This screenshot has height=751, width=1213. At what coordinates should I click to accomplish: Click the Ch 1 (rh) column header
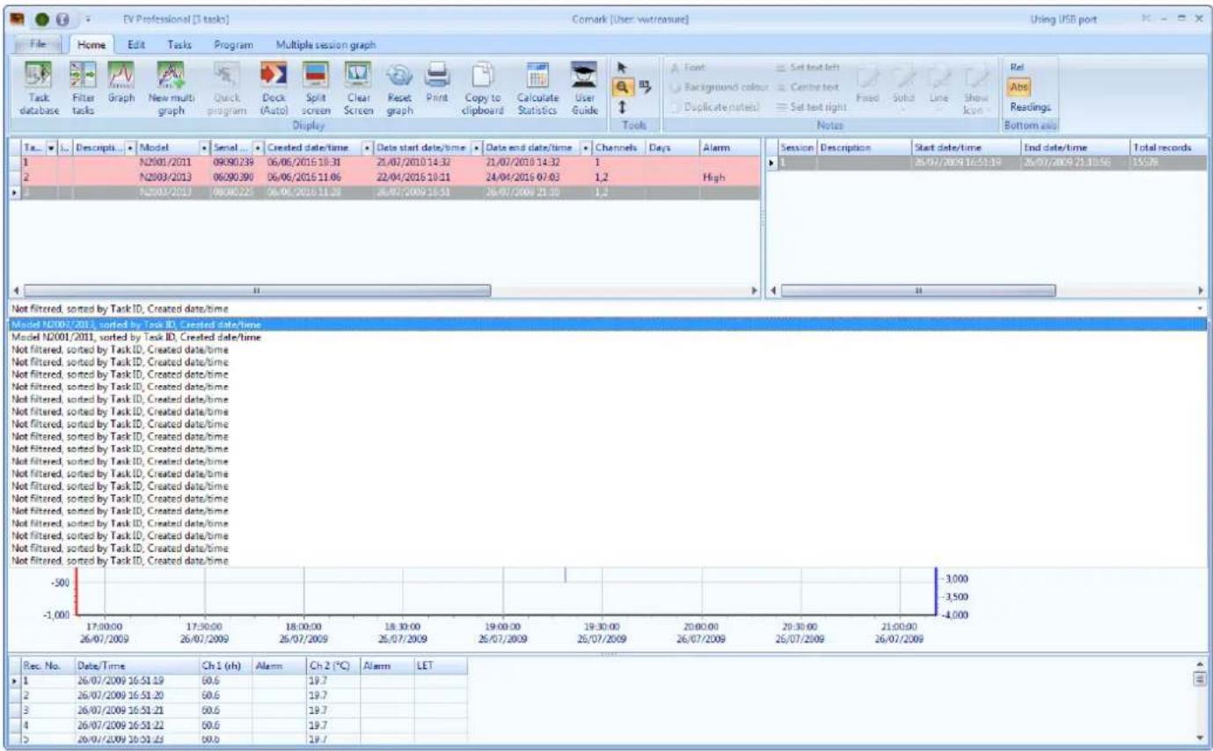click(225, 667)
